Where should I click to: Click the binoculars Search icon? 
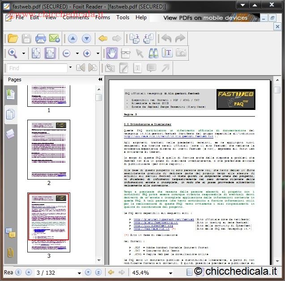pyautogui.click(x=153, y=53)
